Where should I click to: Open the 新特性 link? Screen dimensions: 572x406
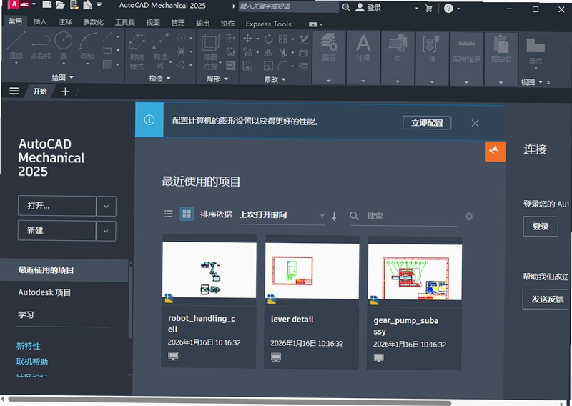28,346
